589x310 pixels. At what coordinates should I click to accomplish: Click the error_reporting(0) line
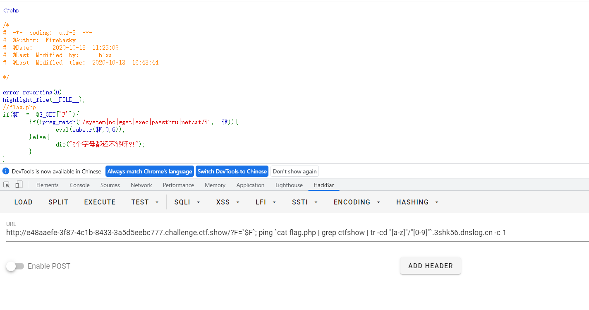point(34,92)
